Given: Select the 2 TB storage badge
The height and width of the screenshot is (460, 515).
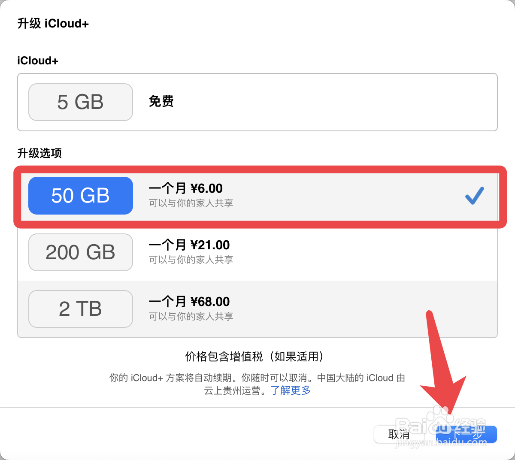Looking at the screenshot, I should coord(81,309).
